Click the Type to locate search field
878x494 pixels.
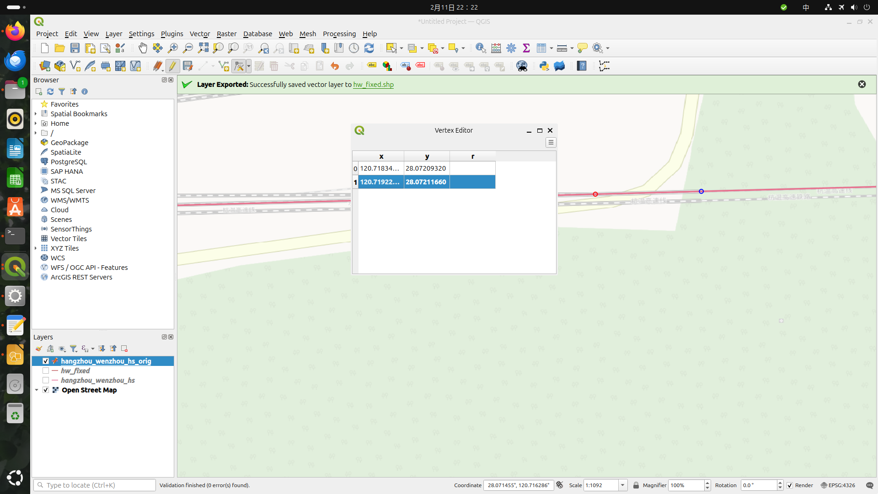tap(95, 485)
